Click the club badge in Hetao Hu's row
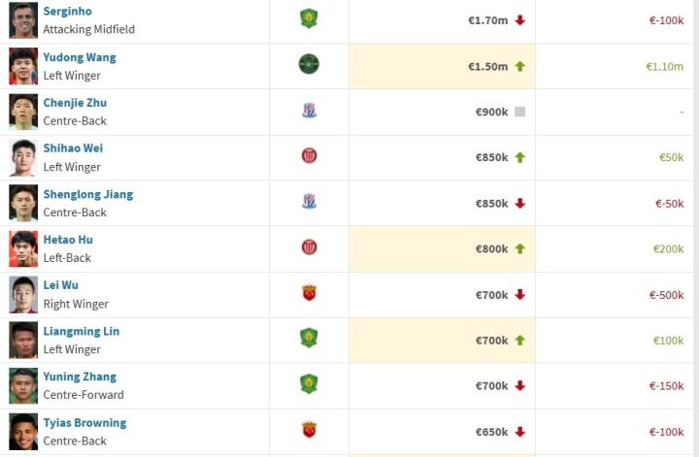The image size is (699, 457). (x=309, y=247)
